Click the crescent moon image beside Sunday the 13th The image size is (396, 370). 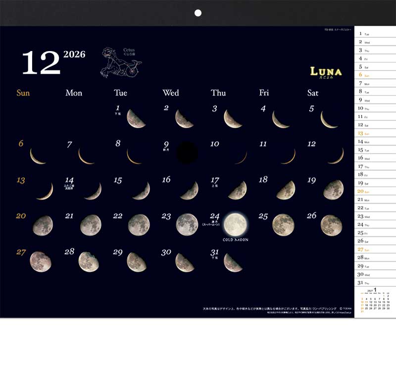(45, 191)
